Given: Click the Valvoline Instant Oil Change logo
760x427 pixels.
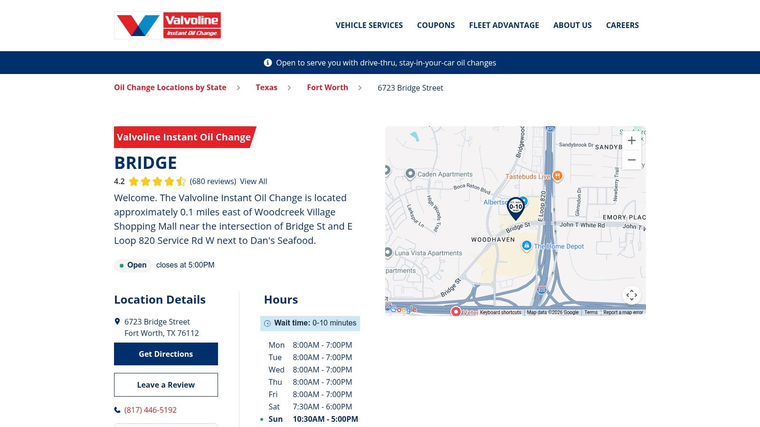Looking at the screenshot, I should 168,25.
